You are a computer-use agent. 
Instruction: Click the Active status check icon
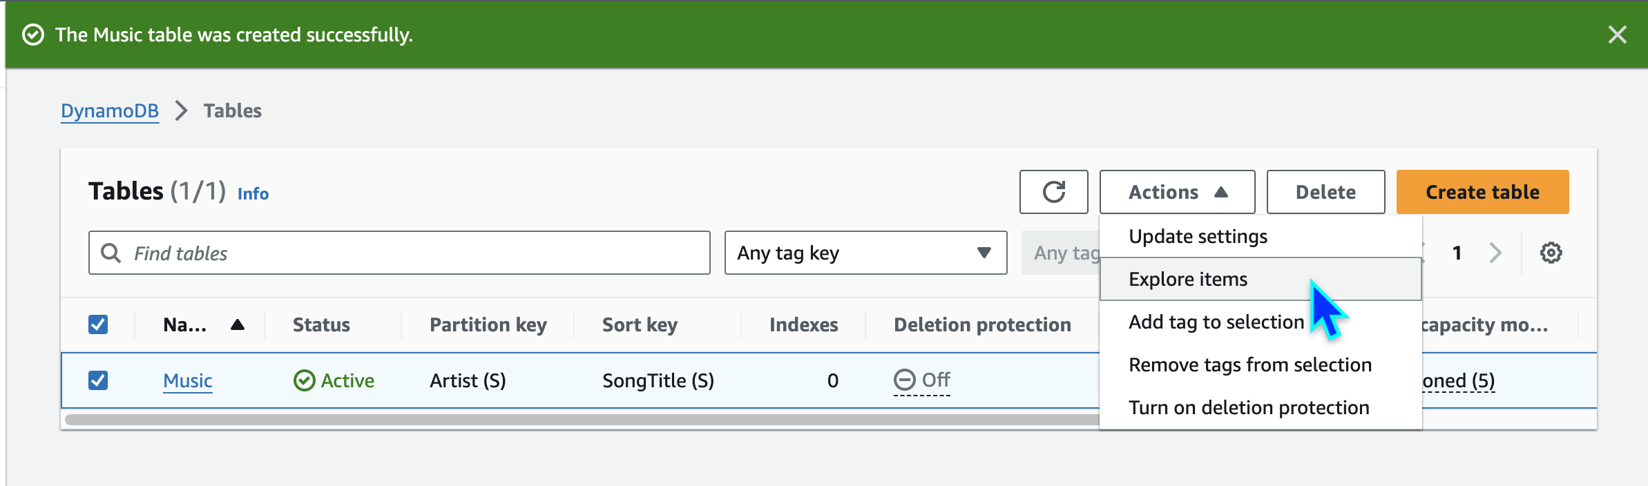coord(304,380)
